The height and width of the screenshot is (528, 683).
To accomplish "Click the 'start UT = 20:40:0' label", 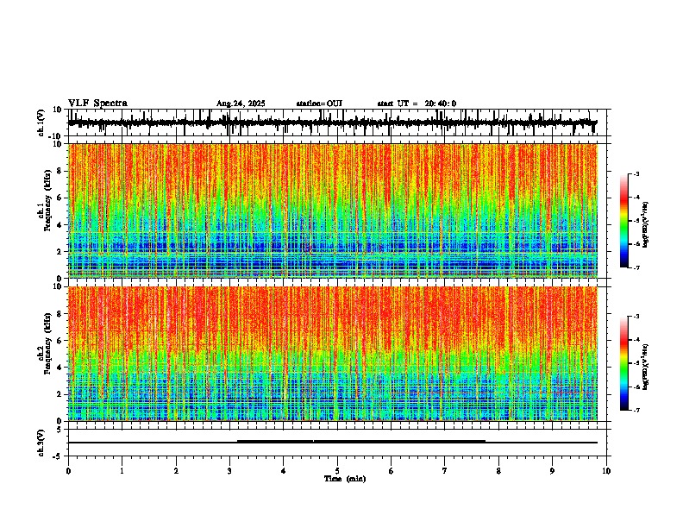I will pyautogui.click(x=417, y=104).
